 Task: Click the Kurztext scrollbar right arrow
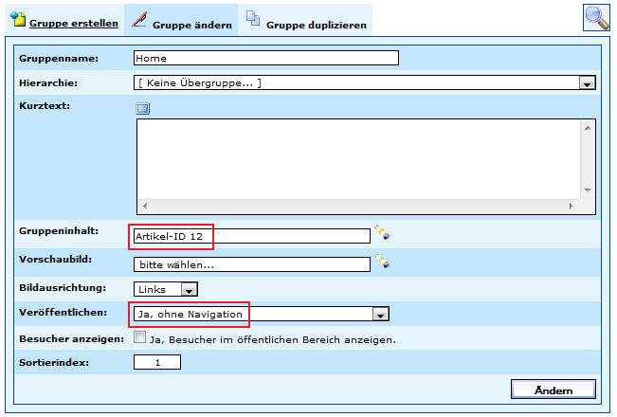click(571, 206)
